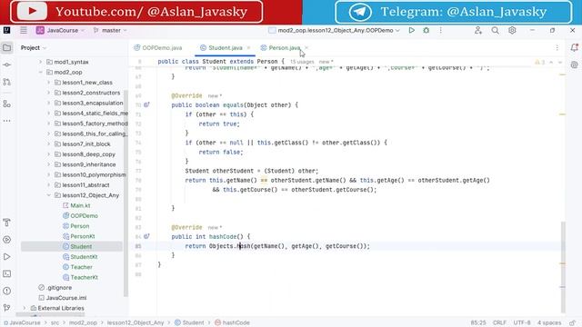Open the Commit tool window
The width and height of the screenshot is (582, 327).
(x=6, y=64)
